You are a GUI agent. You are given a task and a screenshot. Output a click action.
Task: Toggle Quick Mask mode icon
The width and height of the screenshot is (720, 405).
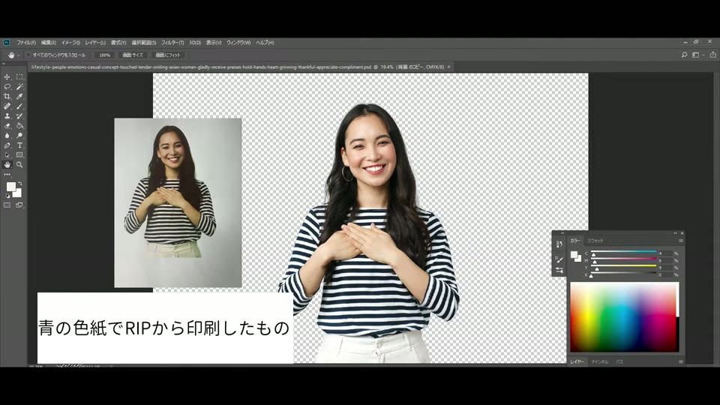pyautogui.click(x=7, y=205)
